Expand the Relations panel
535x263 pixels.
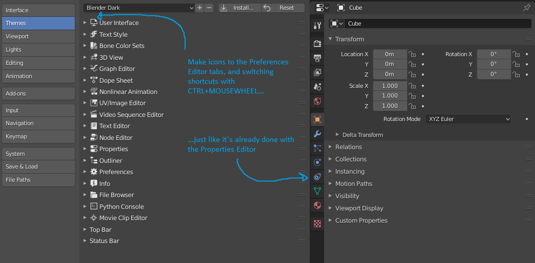pos(330,147)
